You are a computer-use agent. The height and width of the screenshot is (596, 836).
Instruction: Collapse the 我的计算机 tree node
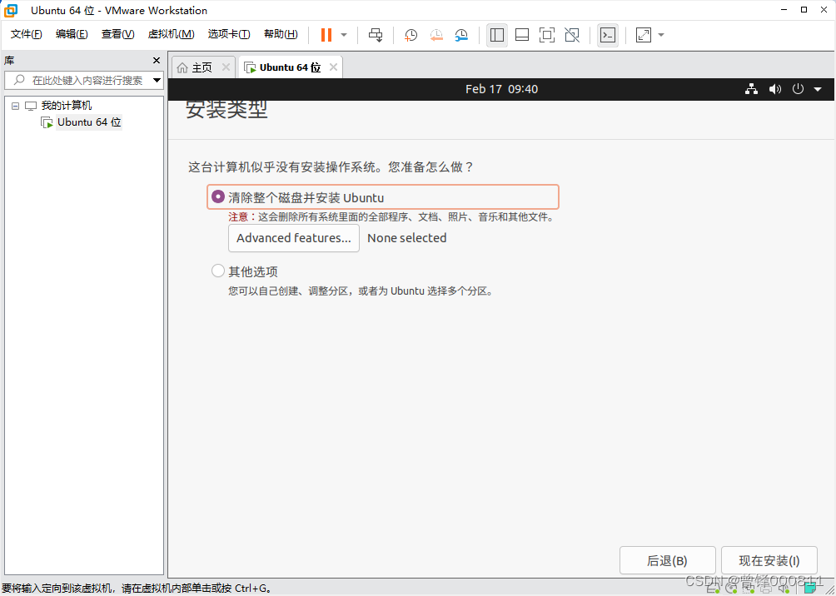click(x=16, y=106)
